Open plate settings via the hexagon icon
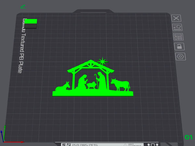This screenshot has height=146, width=195. click(179, 56)
